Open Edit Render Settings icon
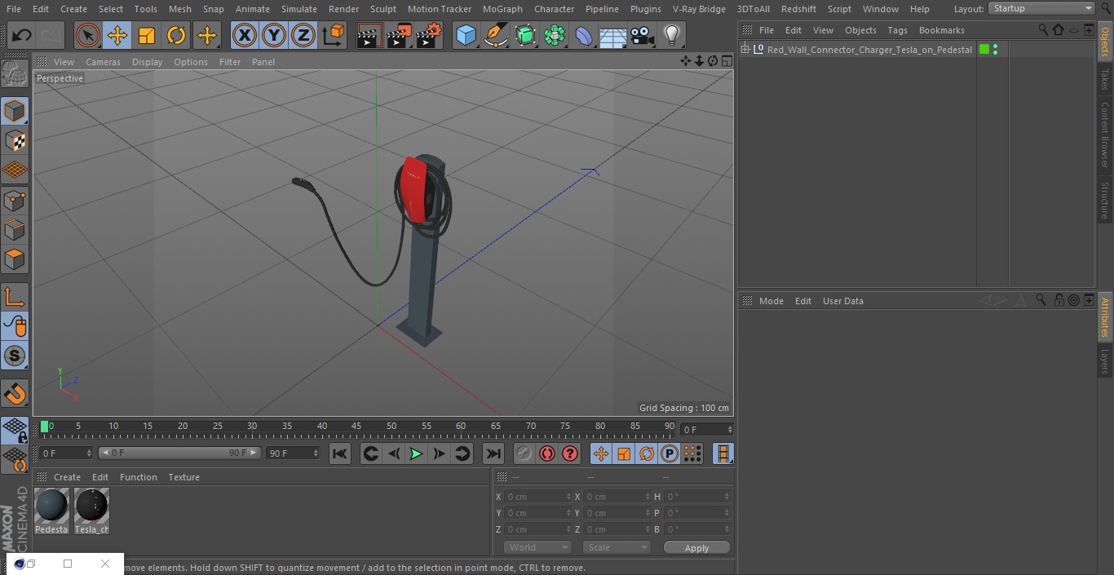The image size is (1114, 575). (x=429, y=35)
